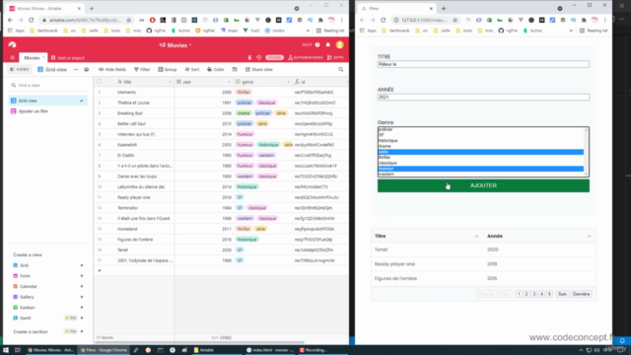Open the Color option
Screen dimensions: 631x355
216,69
